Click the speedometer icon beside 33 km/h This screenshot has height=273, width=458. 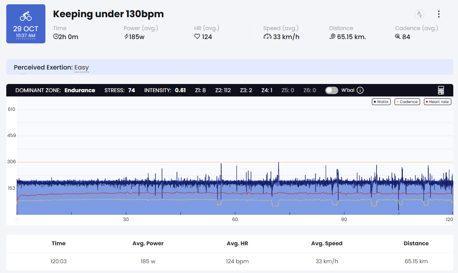(x=267, y=37)
